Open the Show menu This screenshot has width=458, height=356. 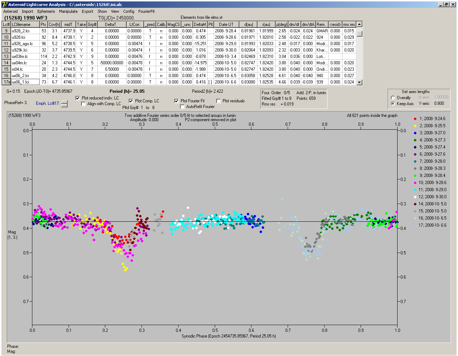(x=102, y=11)
